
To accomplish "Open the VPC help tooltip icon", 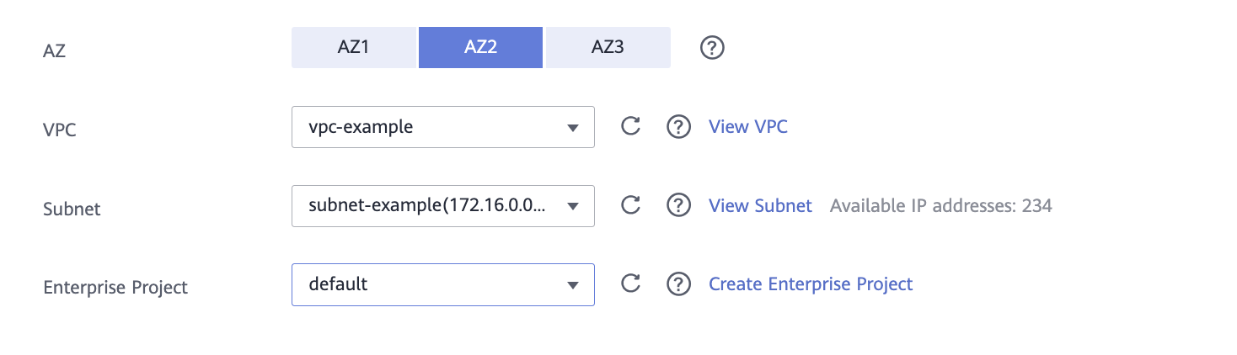I will 678,127.
